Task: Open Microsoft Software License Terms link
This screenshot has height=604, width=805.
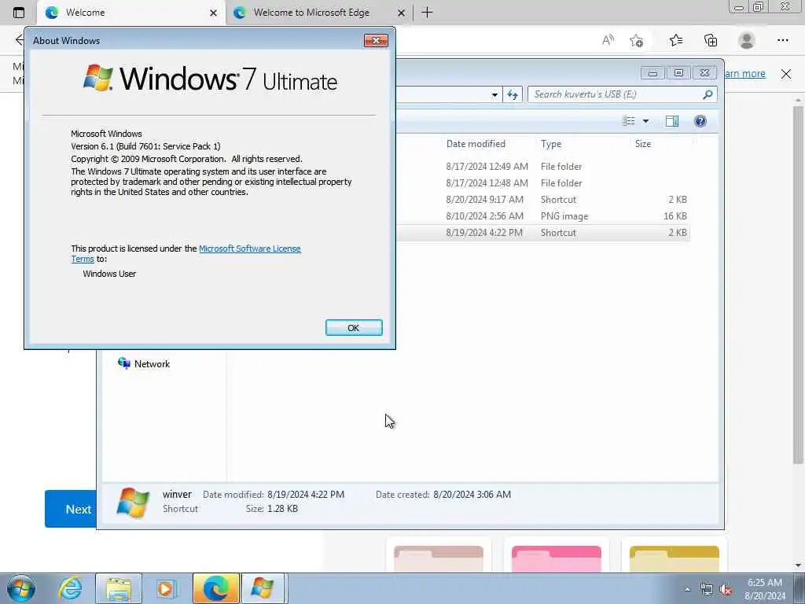Action: coord(249,249)
